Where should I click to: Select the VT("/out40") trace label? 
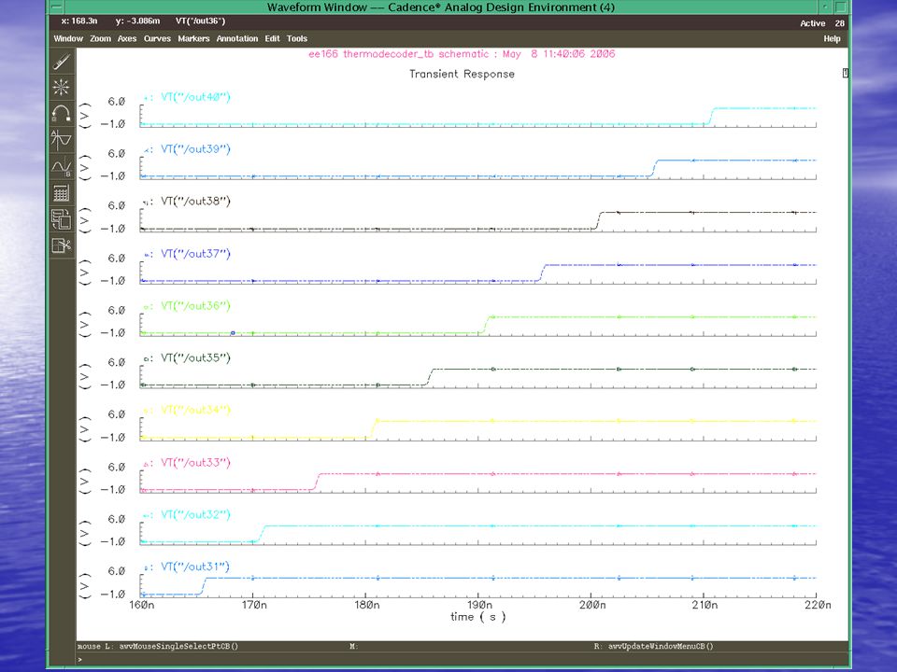(195, 96)
